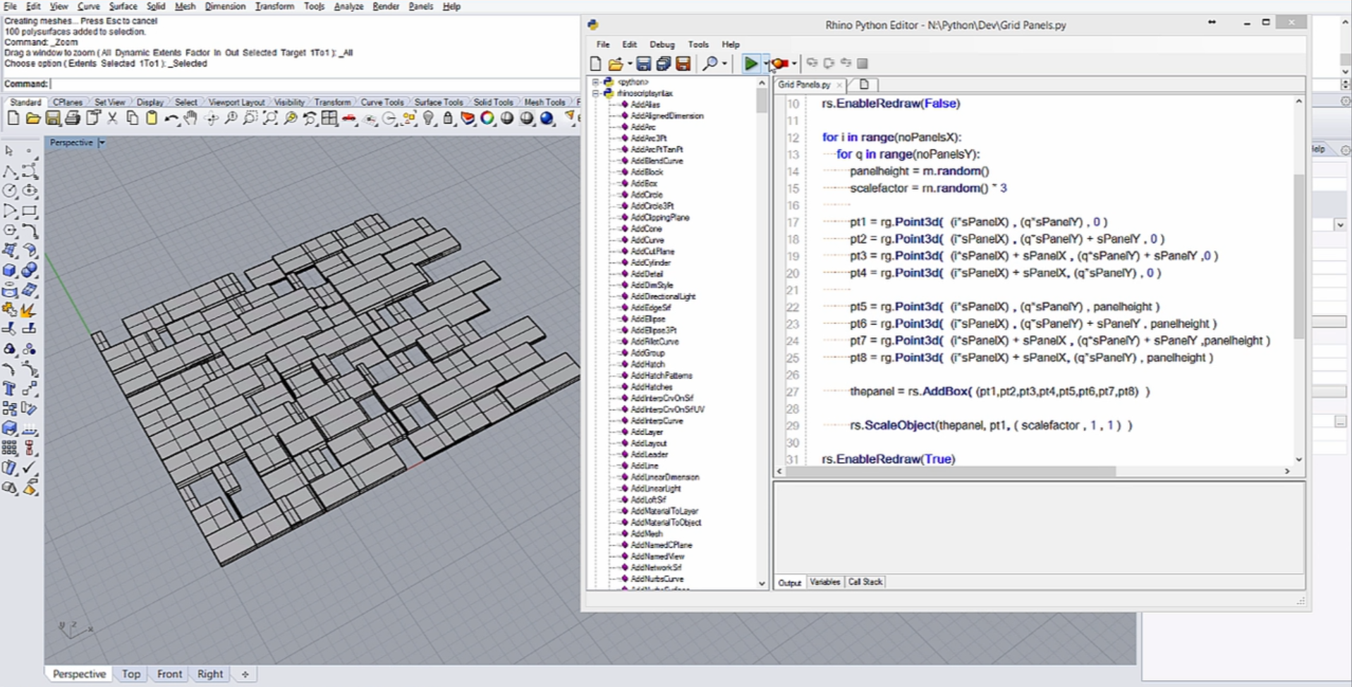Open the dropdown arrow next to Find magnifier
The image size is (1352, 687).
point(724,63)
